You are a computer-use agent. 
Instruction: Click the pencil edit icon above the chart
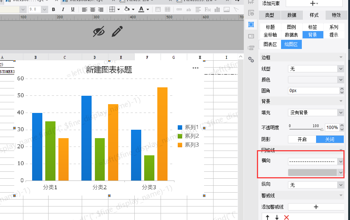[x=117, y=31]
